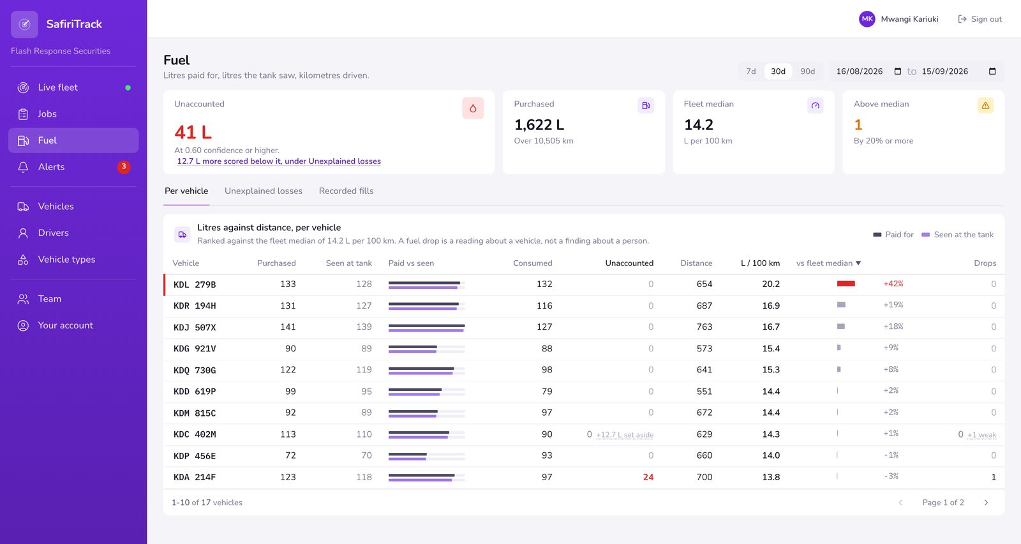The height and width of the screenshot is (544, 1021).
Task: Select the 30d time range
Action: click(778, 71)
